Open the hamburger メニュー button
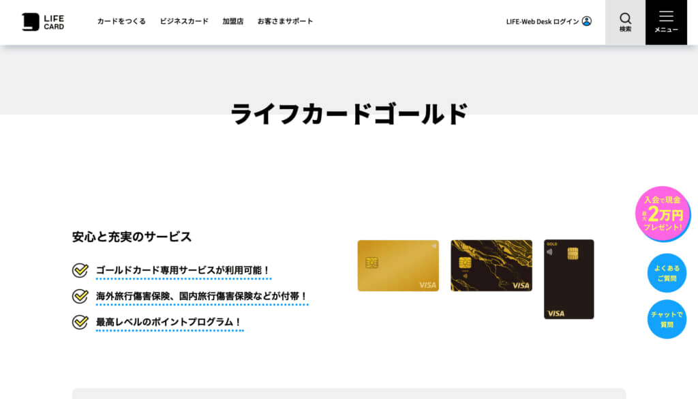The width and height of the screenshot is (698, 399). (666, 23)
